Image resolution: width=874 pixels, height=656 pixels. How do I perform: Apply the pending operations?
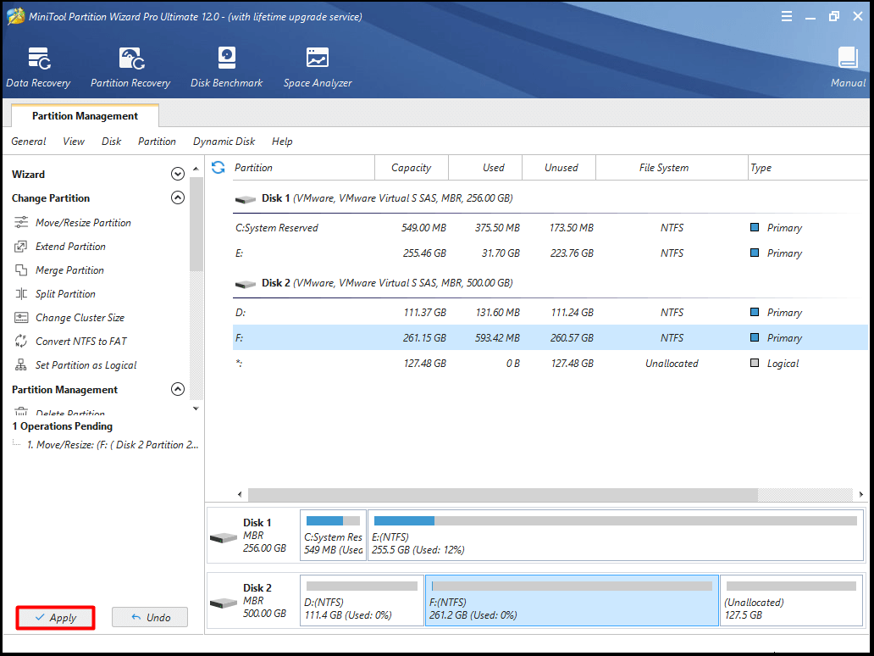pyautogui.click(x=56, y=618)
